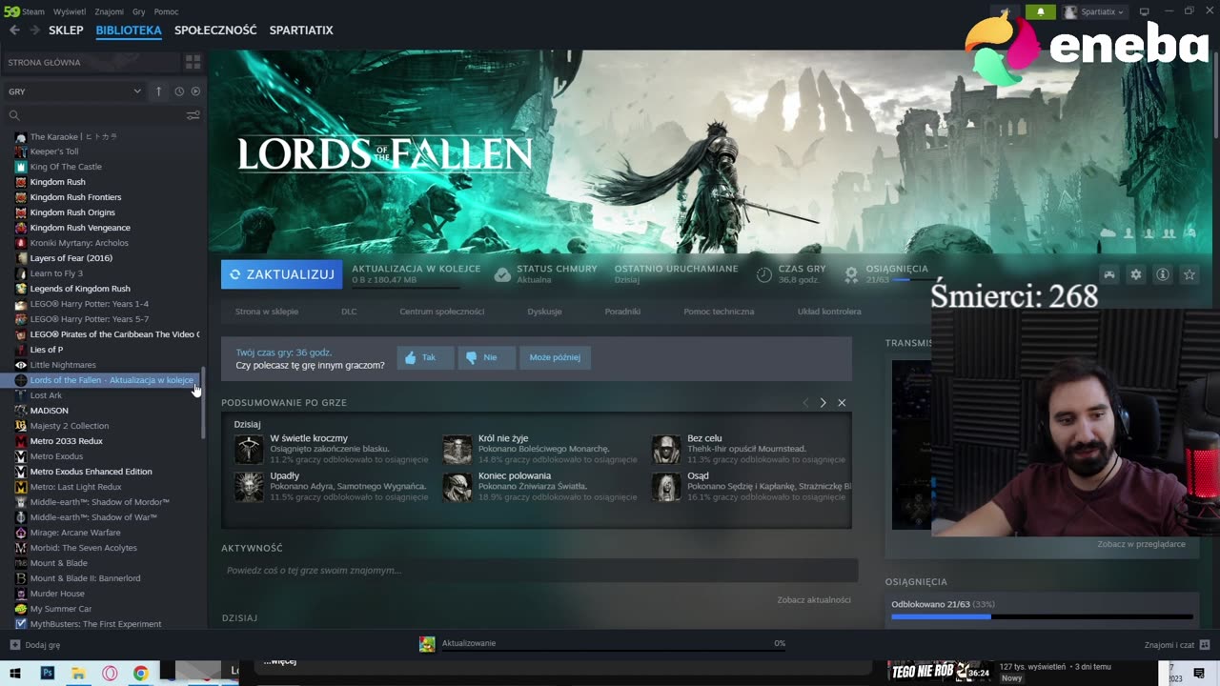Screen dimensions: 1220x686
Task: Click the library search field
Action: coord(95,115)
